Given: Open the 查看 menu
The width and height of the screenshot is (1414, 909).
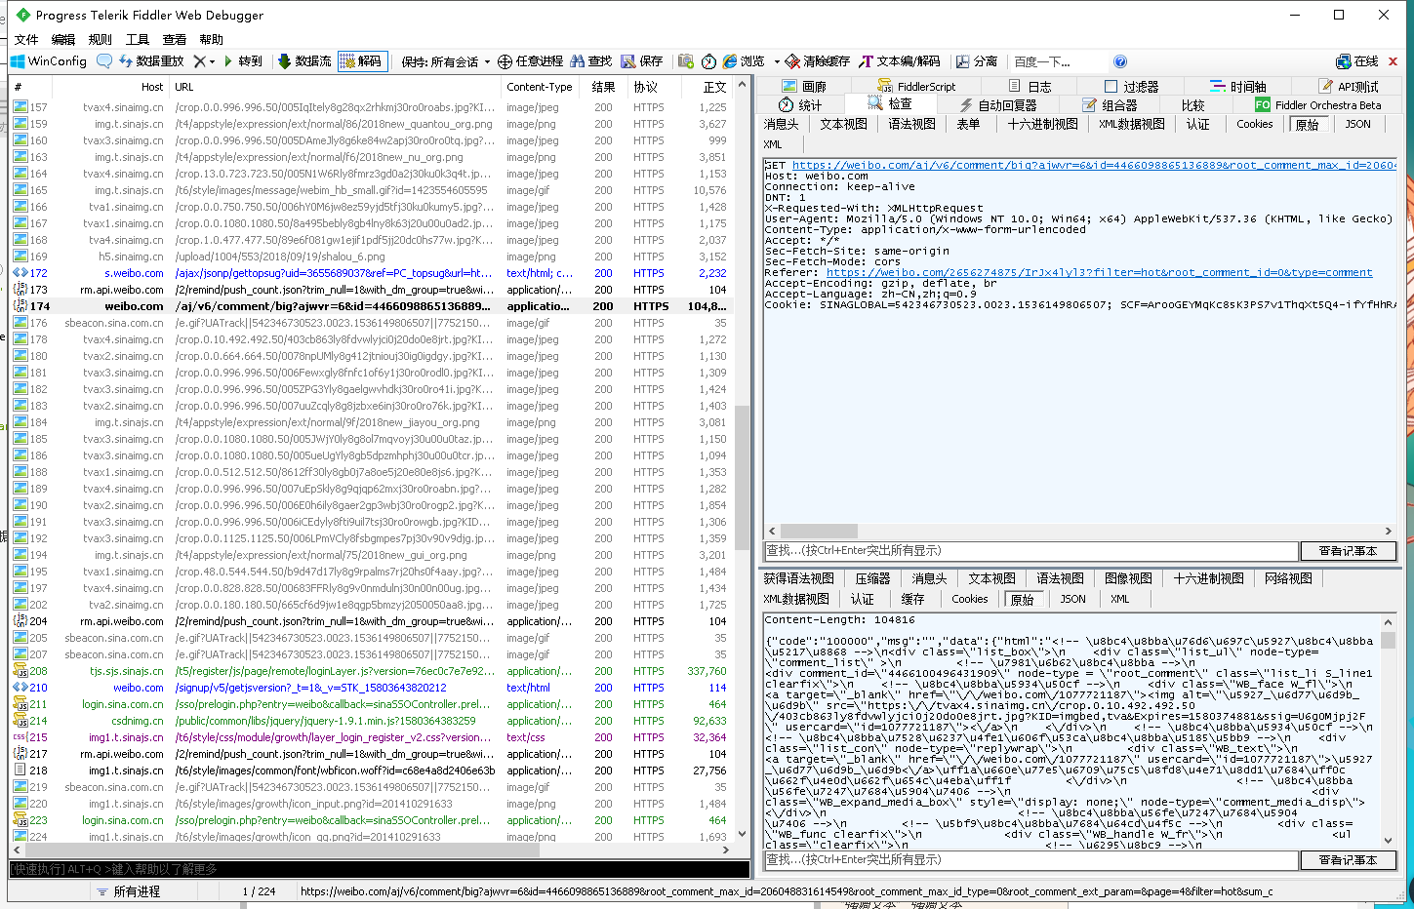Looking at the screenshot, I should click(x=175, y=39).
